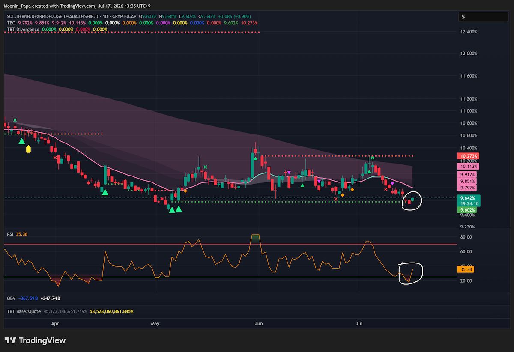The height and width of the screenshot is (352, 514).
Task: Click the green X marker at chart's far left
Action: point(15,120)
